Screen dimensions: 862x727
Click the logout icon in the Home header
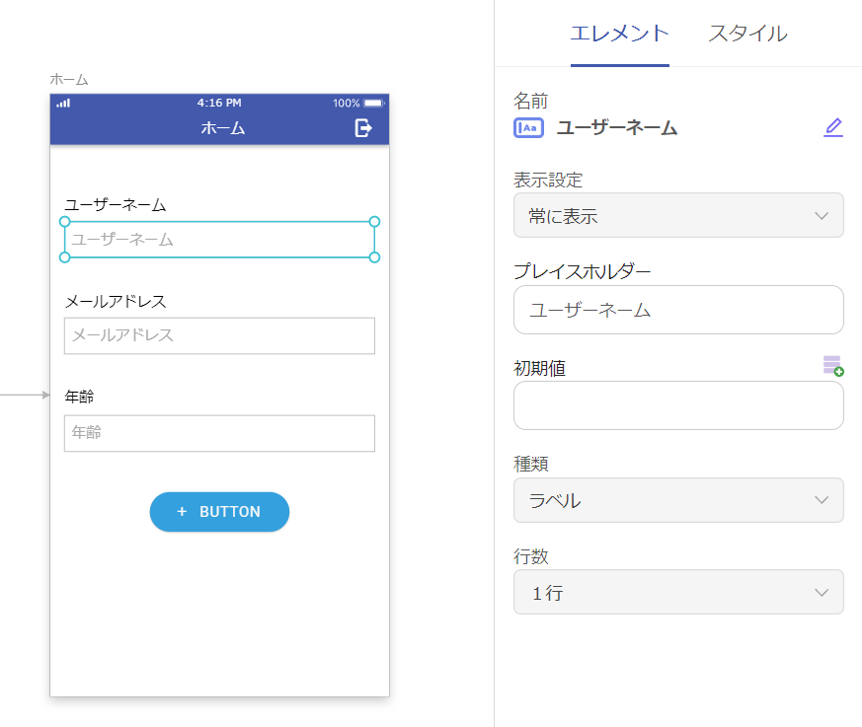click(x=362, y=128)
